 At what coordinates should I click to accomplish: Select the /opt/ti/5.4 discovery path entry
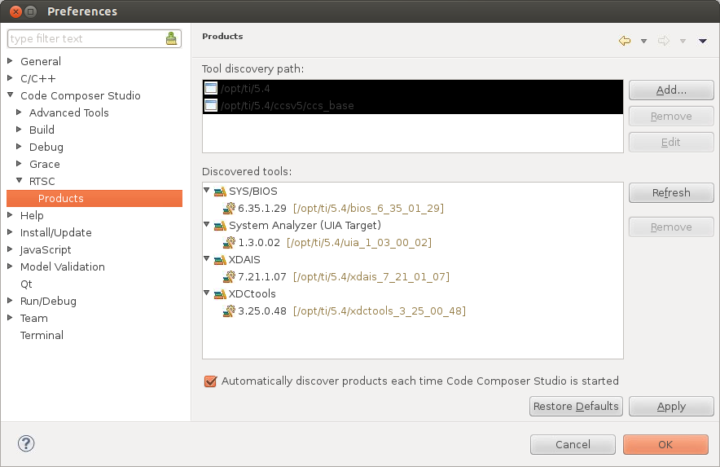(245, 89)
